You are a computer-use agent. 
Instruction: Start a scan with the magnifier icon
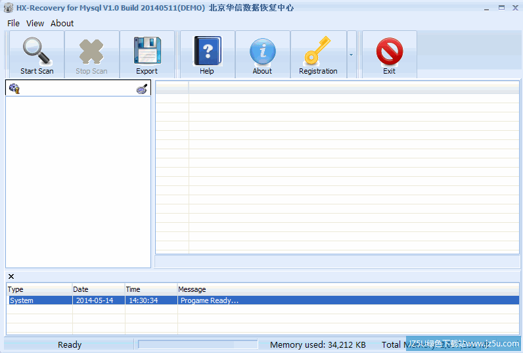click(x=37, y=55)
